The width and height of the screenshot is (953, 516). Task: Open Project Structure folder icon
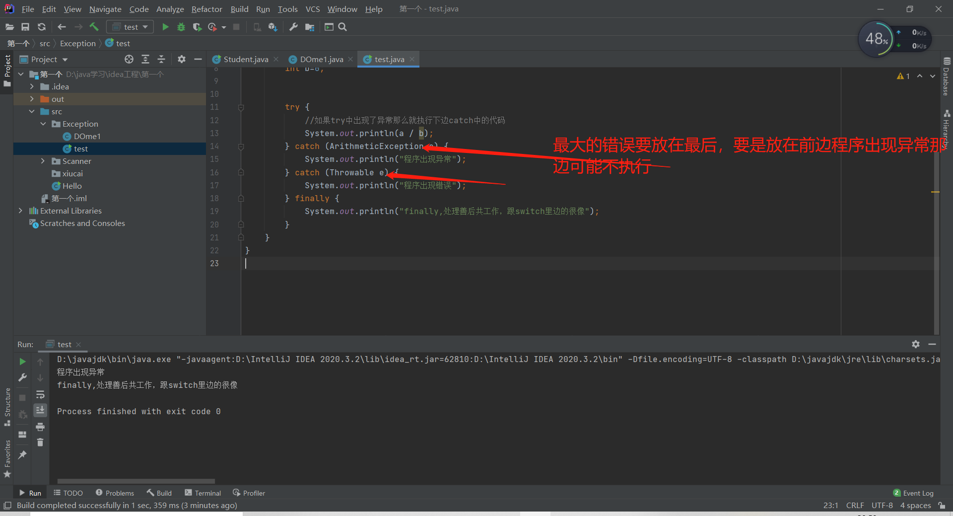click(310, 27)
